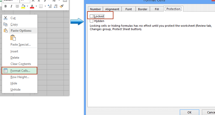Viewport: 215px width, 115px height.
Task: Tick the Hidden checkbox
Action: [x=91, y=21]
